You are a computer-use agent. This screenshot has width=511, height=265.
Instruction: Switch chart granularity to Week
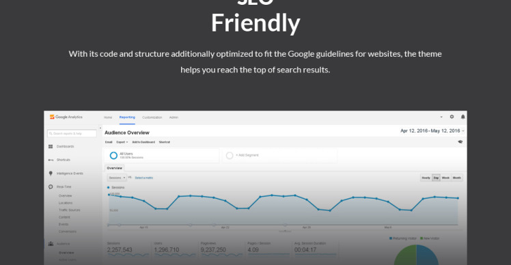445,178
